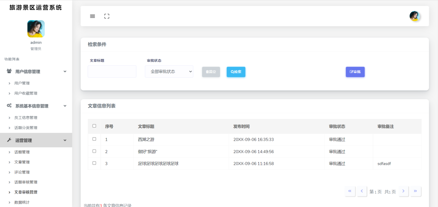Click the 审批状态 column header
Image resolution: width=438 pixels, height=207 pixels.
[x=337, y=127]
